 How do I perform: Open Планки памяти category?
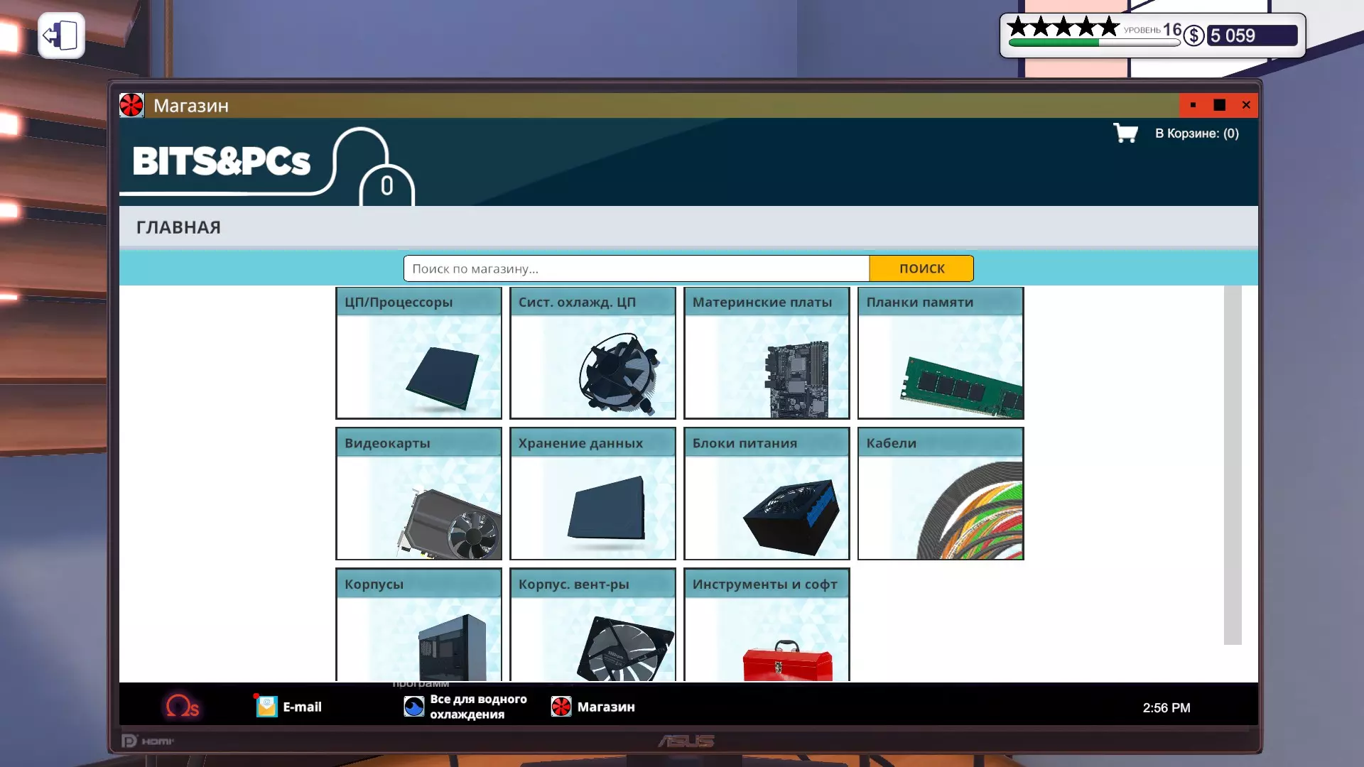[x=941, y=353]
